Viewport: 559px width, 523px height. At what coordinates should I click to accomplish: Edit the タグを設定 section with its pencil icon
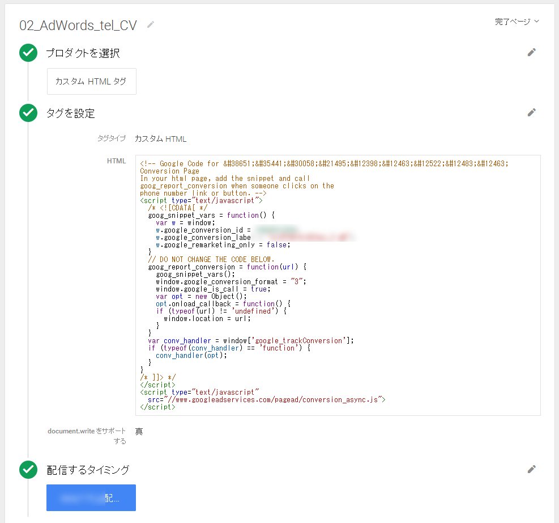[x=532, y=112]
